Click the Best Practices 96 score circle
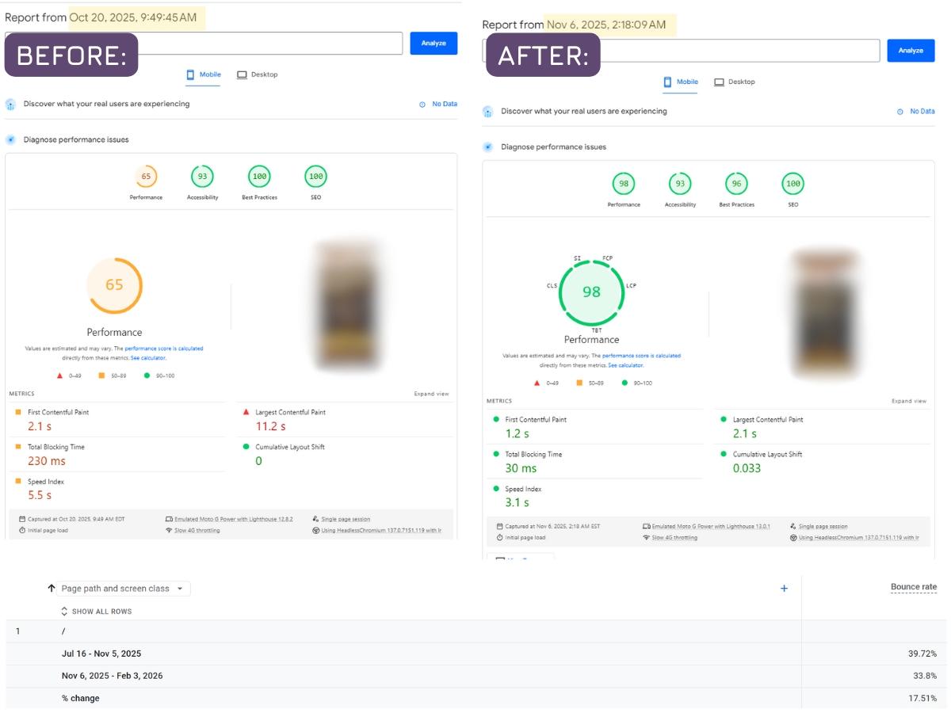The height and width of the screenshot is (713, 951). (x=736, y=184)
